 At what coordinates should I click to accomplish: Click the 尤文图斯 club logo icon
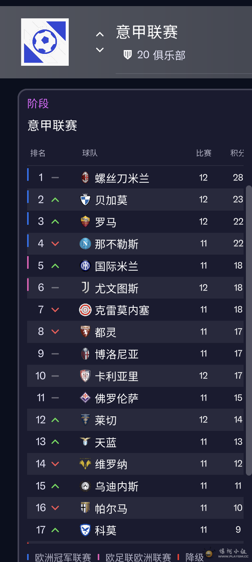click(x=85, y=288)
